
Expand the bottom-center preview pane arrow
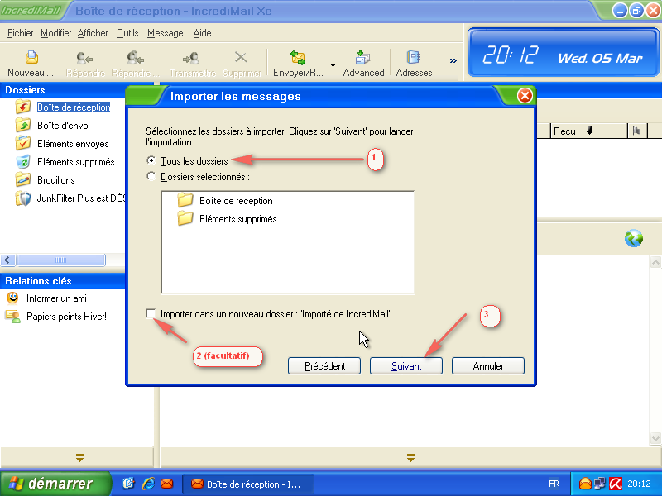[410, 457]
